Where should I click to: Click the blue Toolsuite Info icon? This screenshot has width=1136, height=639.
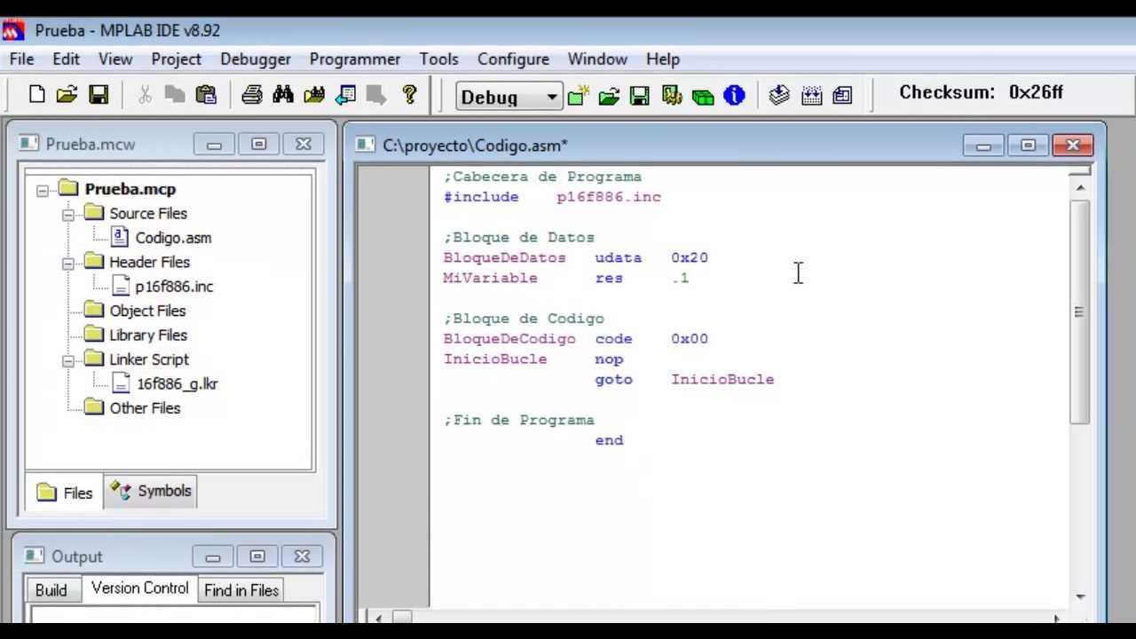pyautogui.click(x=734, y=95)
